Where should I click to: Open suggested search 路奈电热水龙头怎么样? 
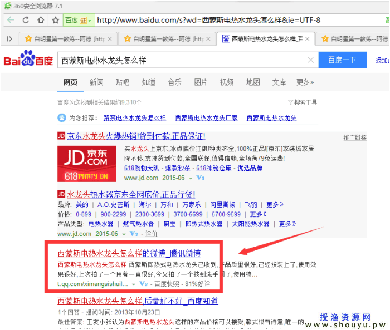pos(135,118)
